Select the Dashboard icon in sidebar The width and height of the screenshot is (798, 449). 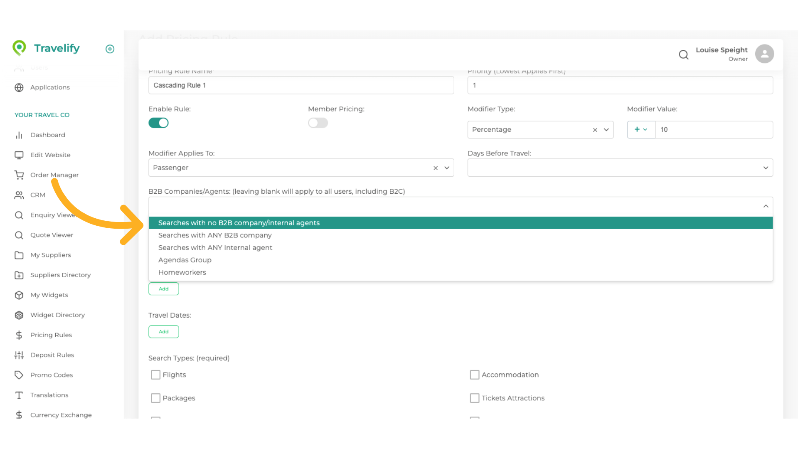[19, 135]
